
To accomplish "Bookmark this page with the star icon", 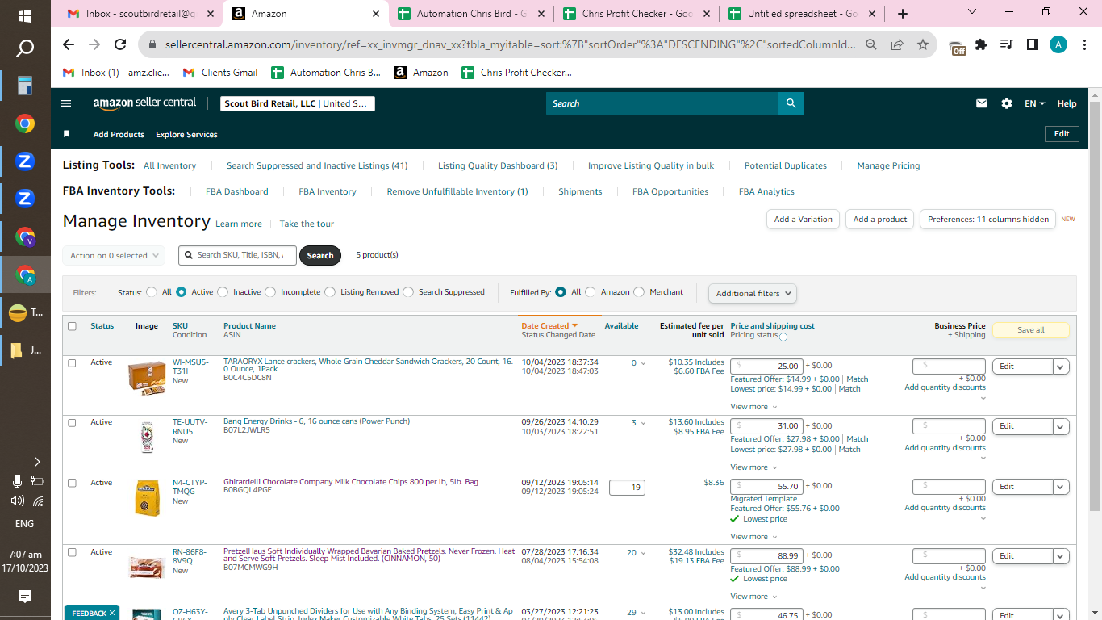I will pos(923,45).
